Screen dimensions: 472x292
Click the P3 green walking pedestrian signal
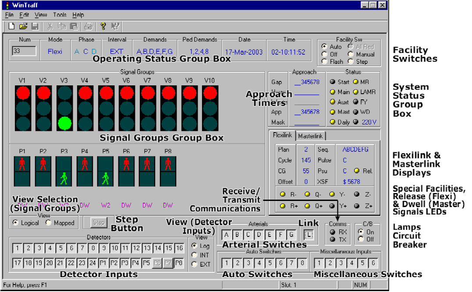point(64,179)
